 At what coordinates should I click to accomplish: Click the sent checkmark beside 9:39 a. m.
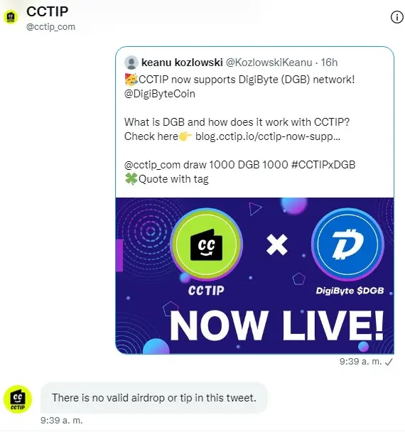389,362
